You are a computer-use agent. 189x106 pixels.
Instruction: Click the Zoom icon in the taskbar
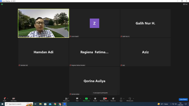point(65,104)
